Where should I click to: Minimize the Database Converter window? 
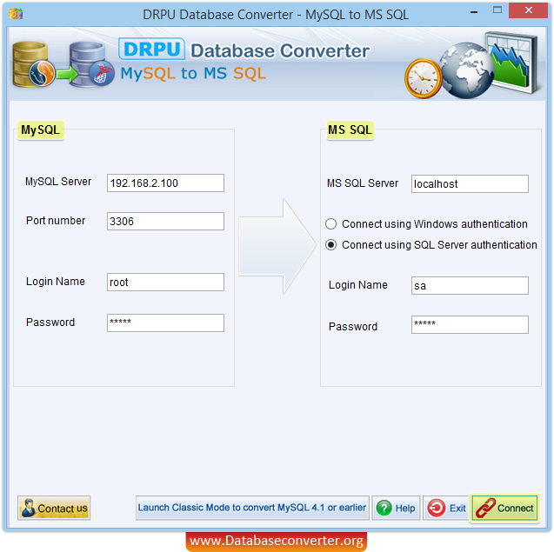click(x=474, y=12)
